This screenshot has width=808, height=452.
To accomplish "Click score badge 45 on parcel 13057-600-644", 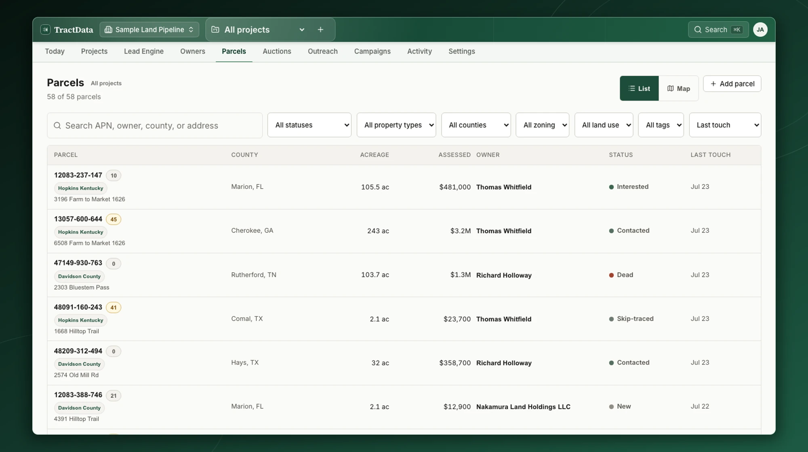I will (x=114, y=220).
